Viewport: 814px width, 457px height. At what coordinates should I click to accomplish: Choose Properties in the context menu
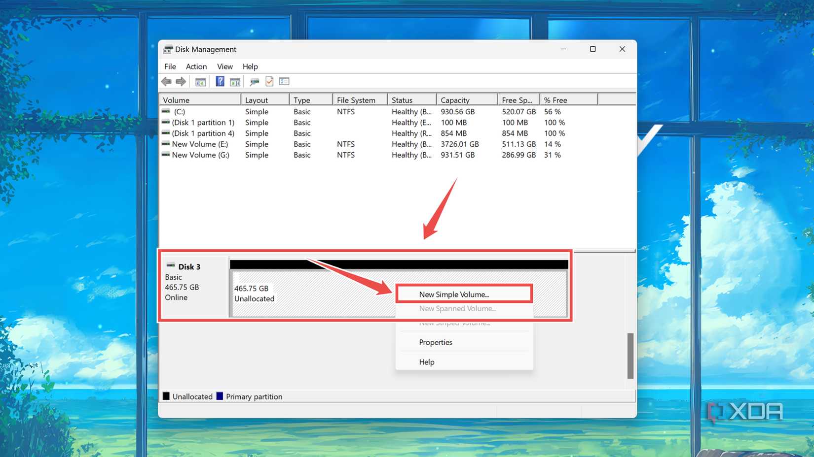click(435, 342)
